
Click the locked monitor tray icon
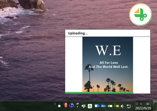click(83, 106)
